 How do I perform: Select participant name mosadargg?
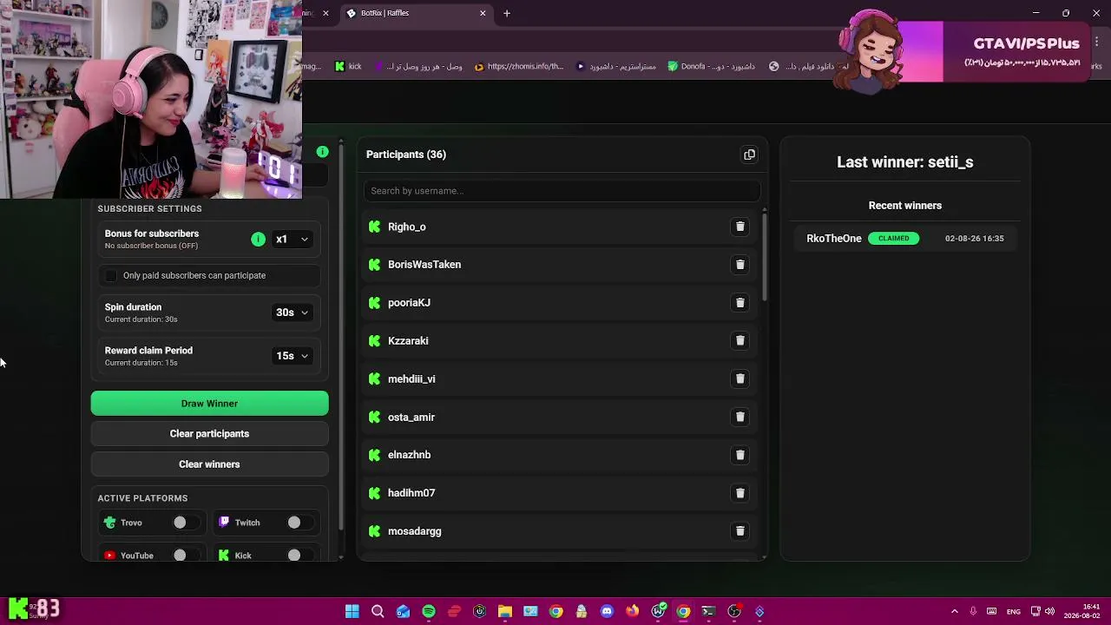pyautogui.click(x=415, y=531)
